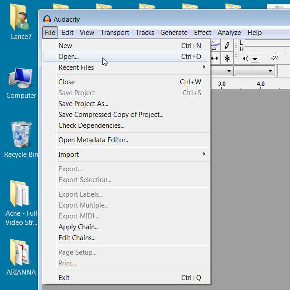Select the Envelope tool icon

[x=215, y=45]
